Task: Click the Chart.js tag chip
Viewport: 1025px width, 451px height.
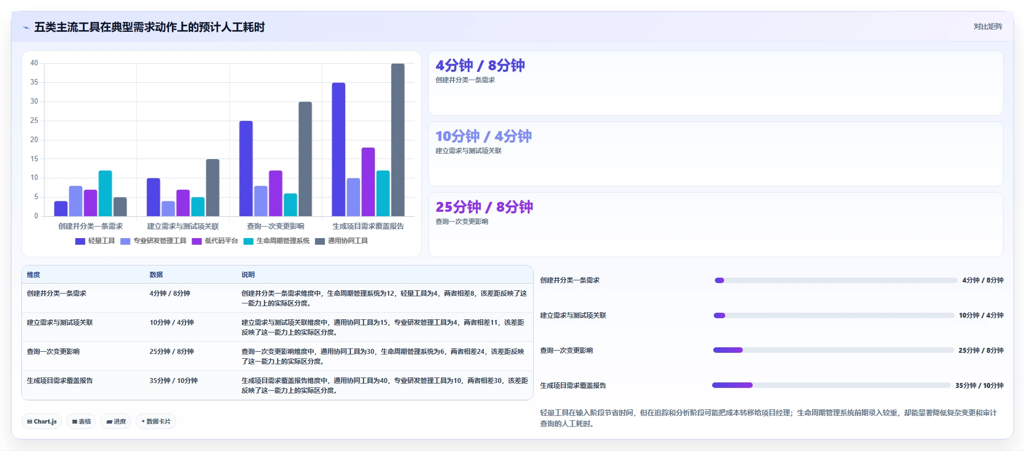Action: pos(42,421)
